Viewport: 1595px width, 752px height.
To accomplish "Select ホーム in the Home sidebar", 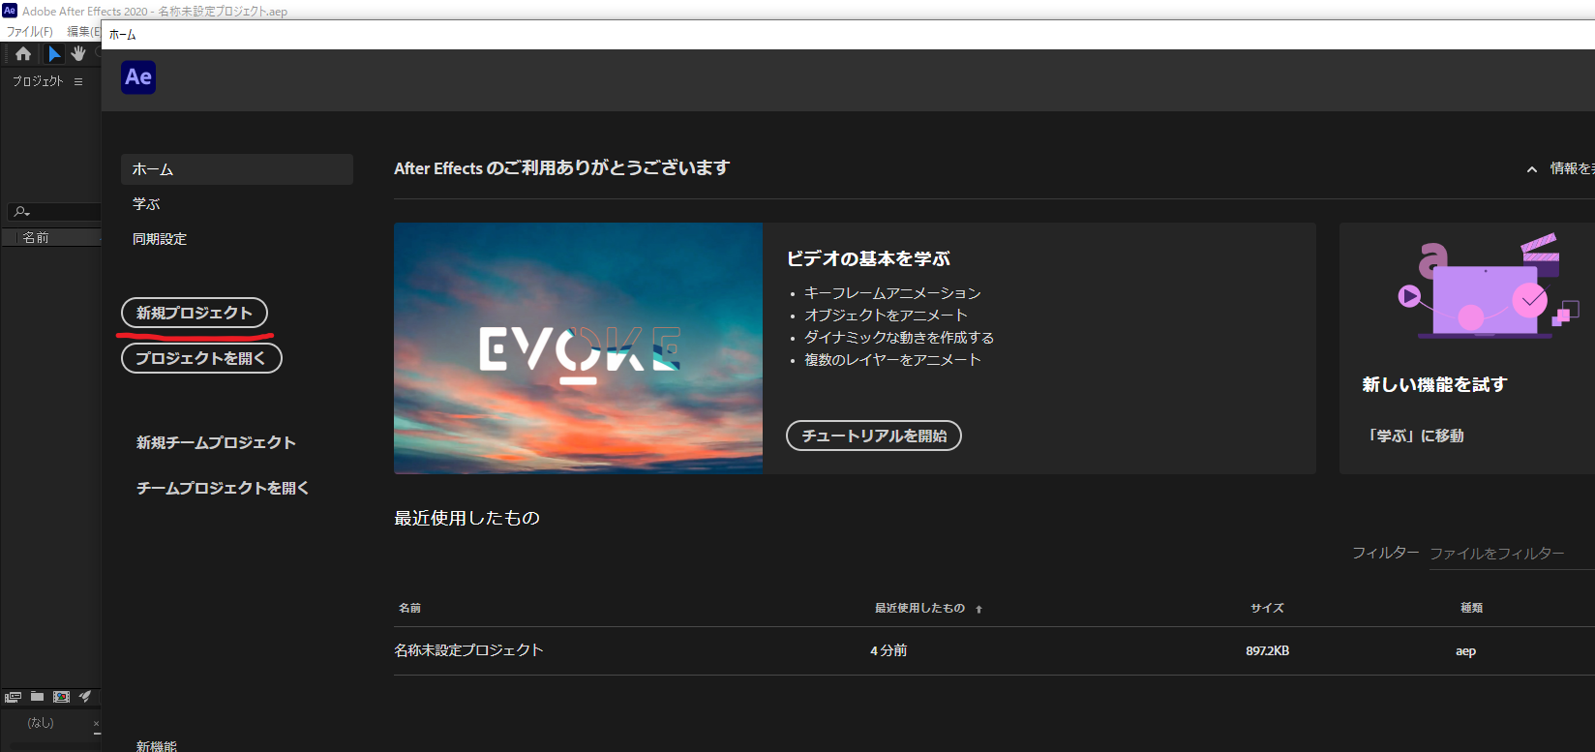I will point(237,169).
